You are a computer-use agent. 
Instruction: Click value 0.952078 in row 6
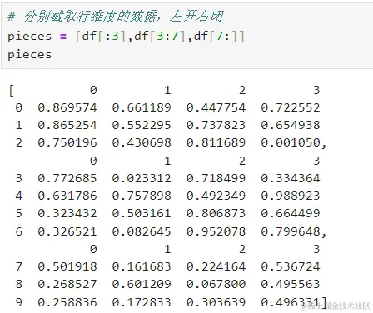pyautogui.click(x=216, y=231)
